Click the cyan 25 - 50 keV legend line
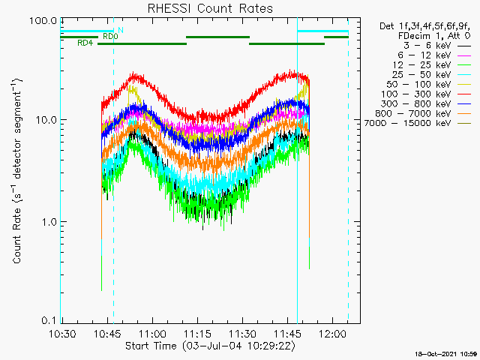Screen dimensions: 480x360 pos(464,75)
